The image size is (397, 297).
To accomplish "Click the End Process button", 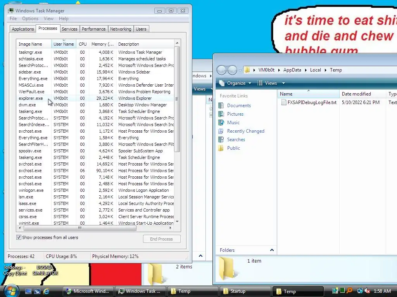I will (162, 239).
